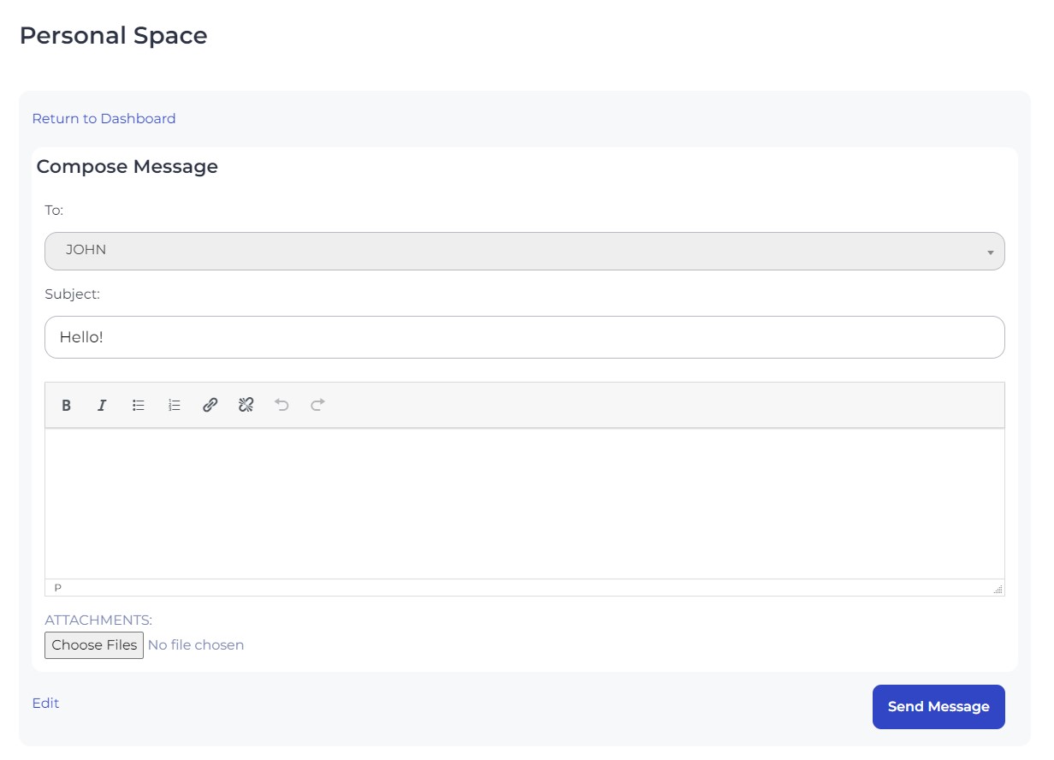Screen dimensions: 1054x760
Task: Follow the Return to Dashboard link
Action: (104, 119)
